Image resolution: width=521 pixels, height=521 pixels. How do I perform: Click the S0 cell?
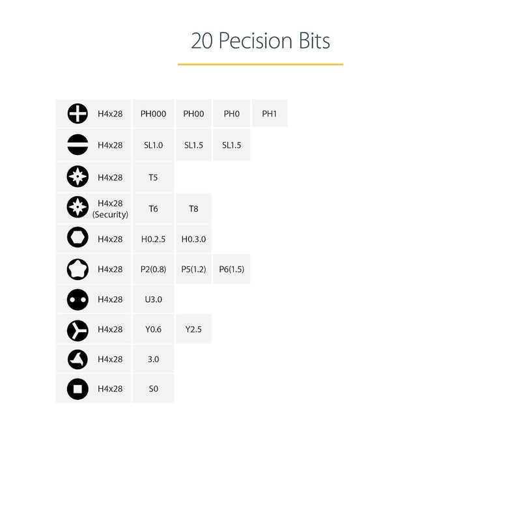pos(153,389)
